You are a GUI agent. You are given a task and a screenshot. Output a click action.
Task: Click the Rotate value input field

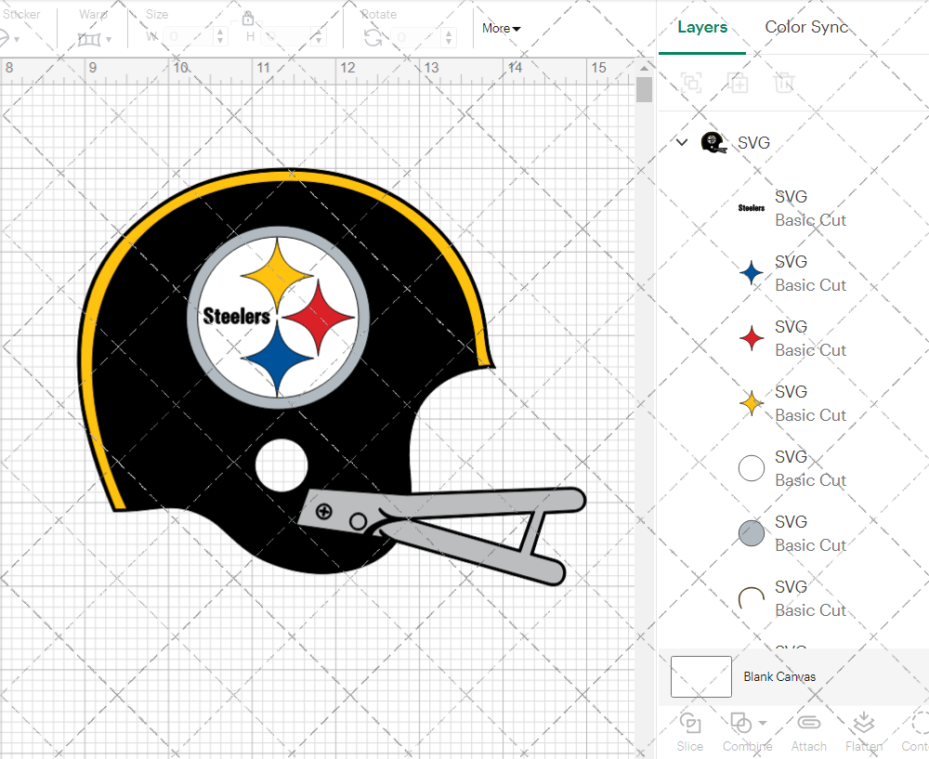415,37
